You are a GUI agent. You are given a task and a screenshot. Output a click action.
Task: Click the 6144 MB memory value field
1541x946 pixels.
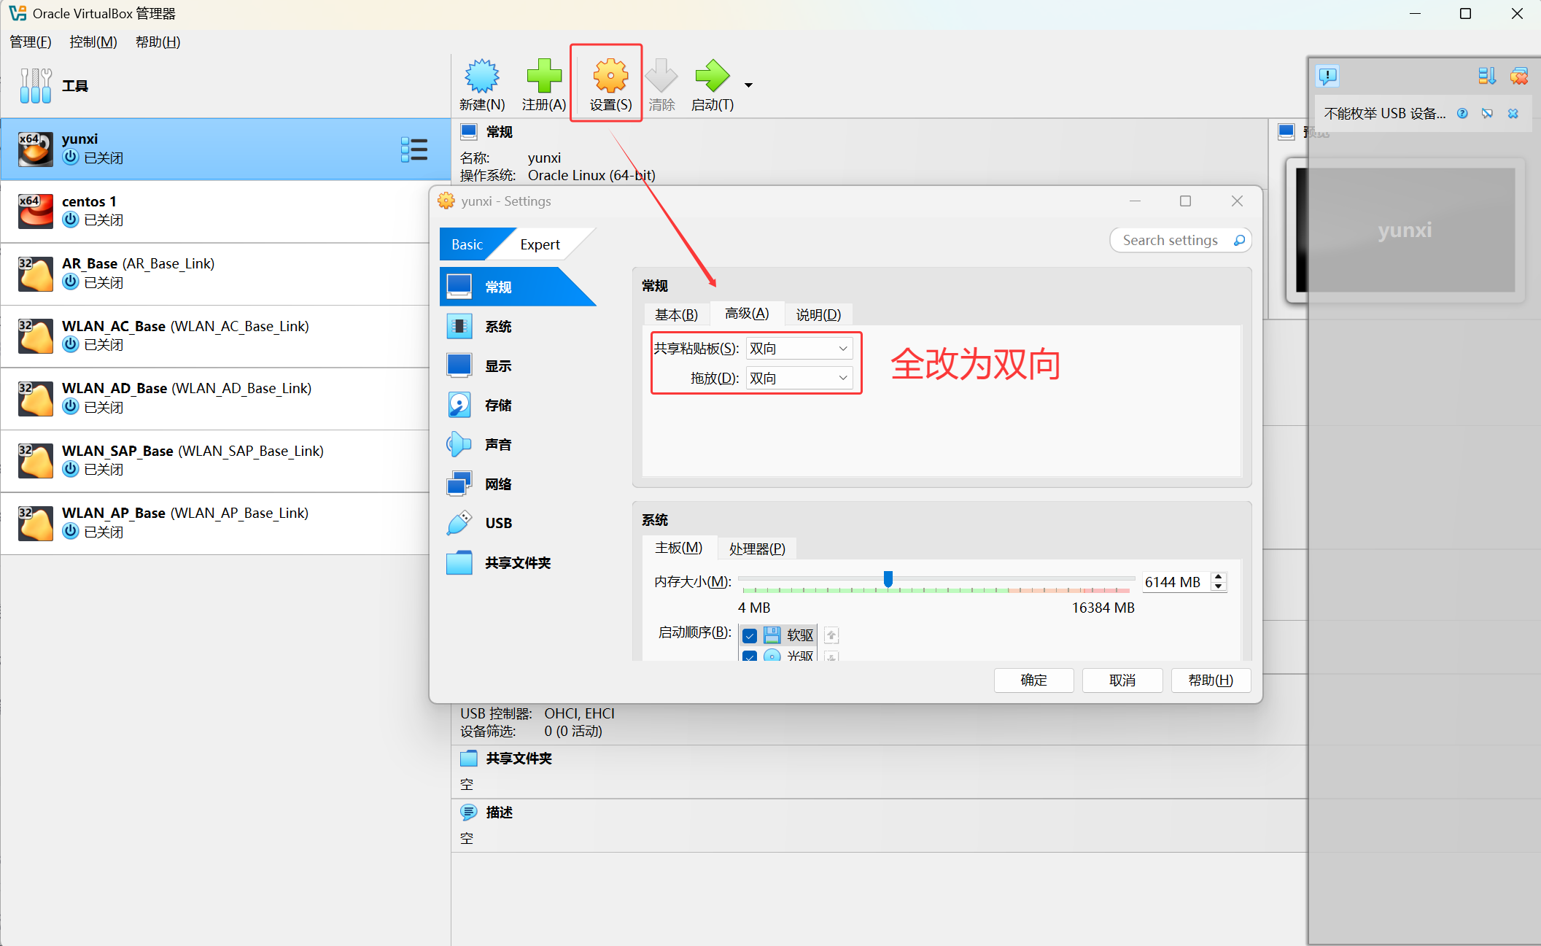(1176, 582)
